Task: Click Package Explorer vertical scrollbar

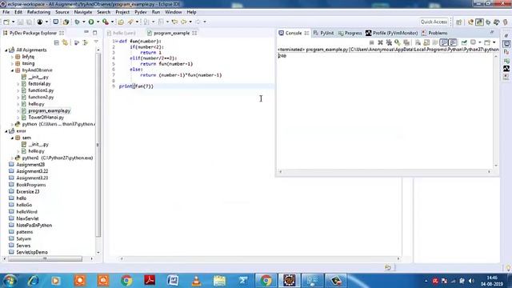Action: pyautogui.click(x=98, y=144)
